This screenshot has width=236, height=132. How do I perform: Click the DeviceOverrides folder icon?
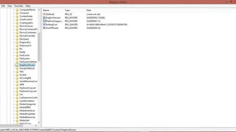[x=17, y=36]
